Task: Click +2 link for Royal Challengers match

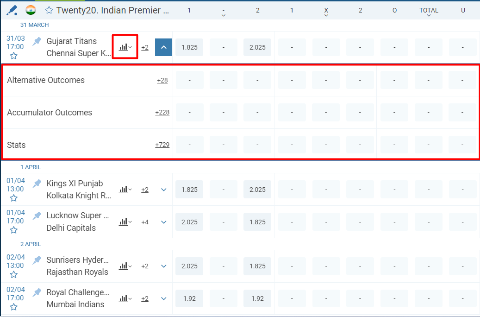Action: point(145,298)
